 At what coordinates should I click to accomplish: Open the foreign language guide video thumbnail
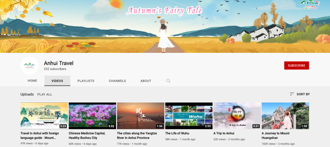(x=44, y=116)
